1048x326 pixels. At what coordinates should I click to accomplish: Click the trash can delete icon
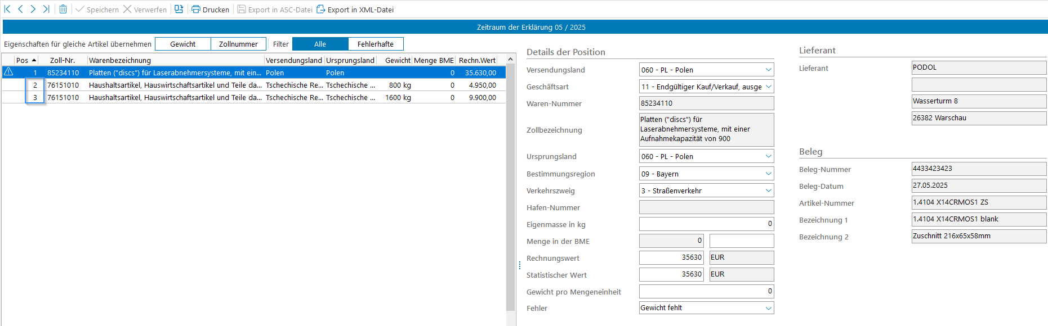(x=63, y=9)
